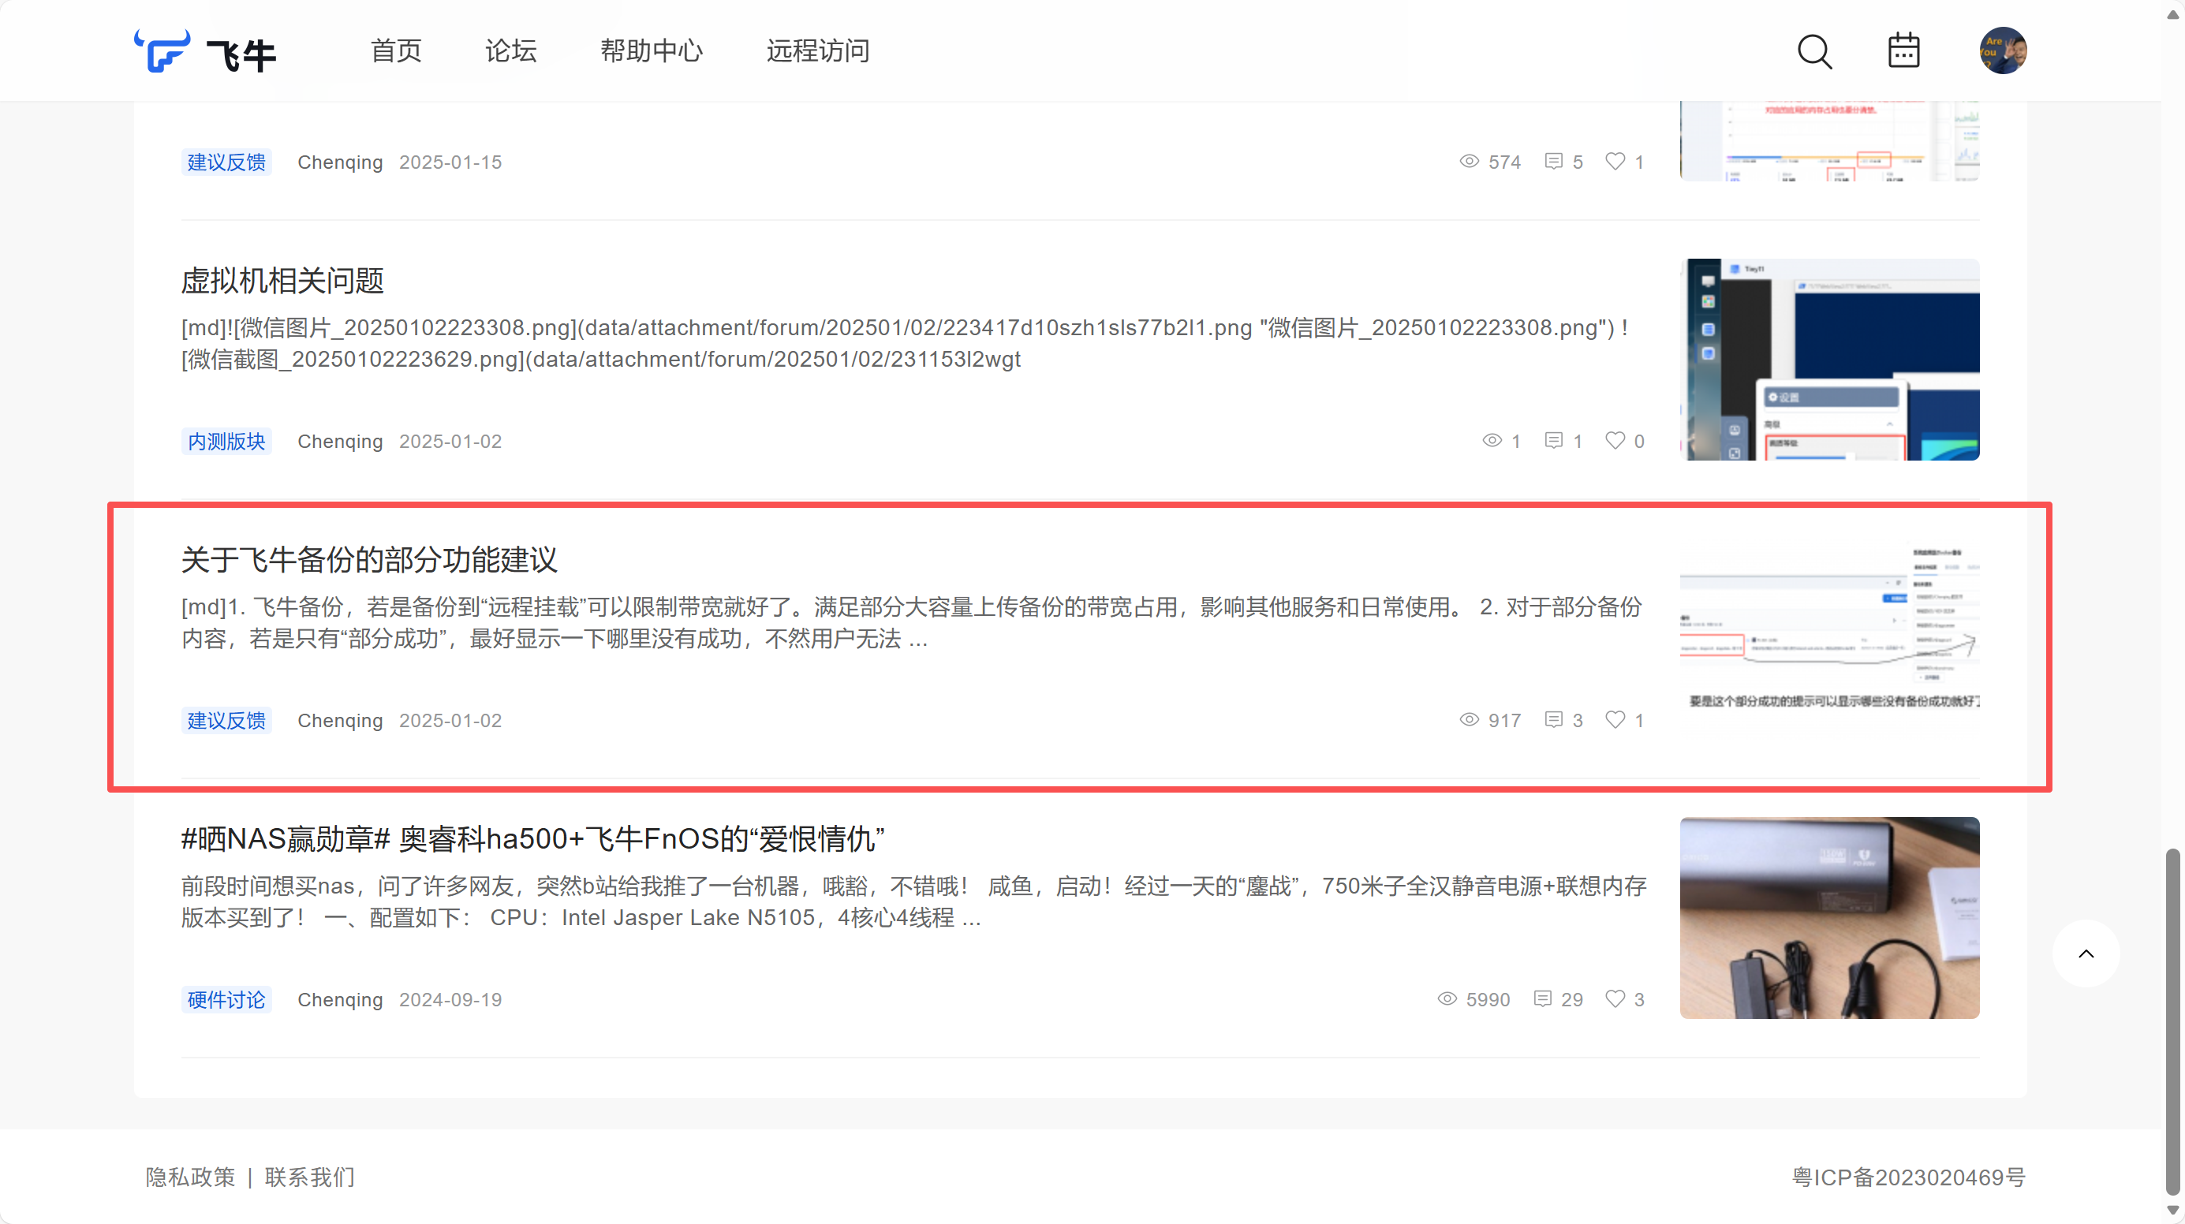Screen dimensions: 2185x1224
Task: Click heart like icon on 关于飞牛备份 post
Action: coord(1615,719)
